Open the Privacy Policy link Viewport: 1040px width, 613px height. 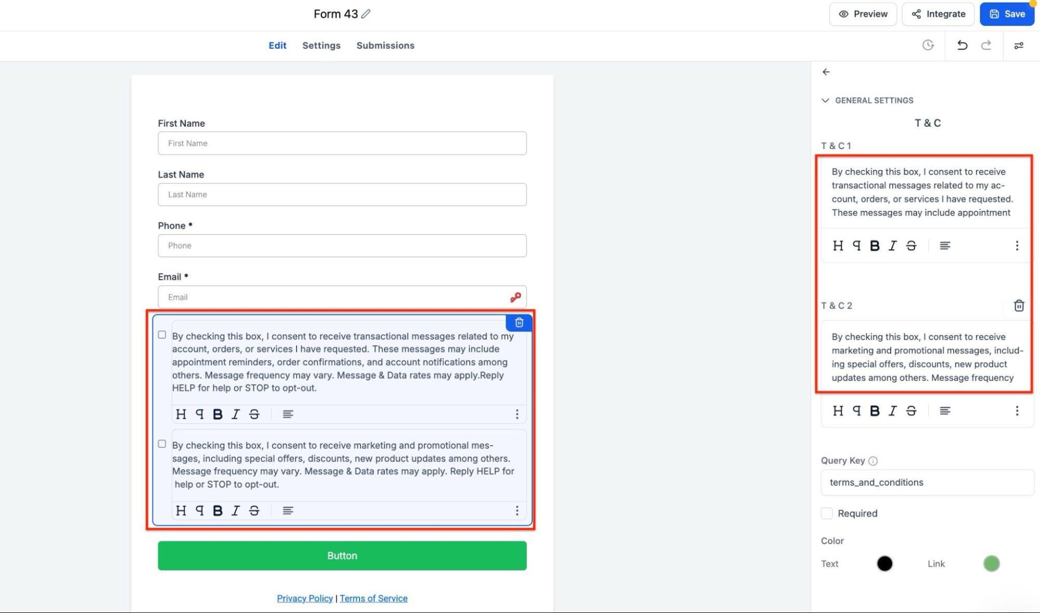tap(304, 598)
